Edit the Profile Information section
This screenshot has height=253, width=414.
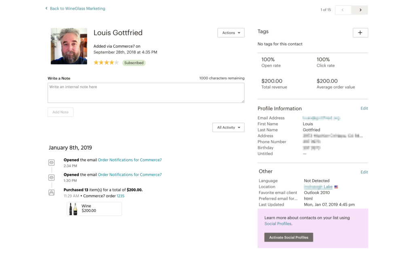(x=364, y=108)
